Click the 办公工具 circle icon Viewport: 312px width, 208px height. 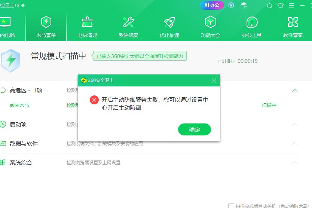pyautogui.click(x=252, y=22)
